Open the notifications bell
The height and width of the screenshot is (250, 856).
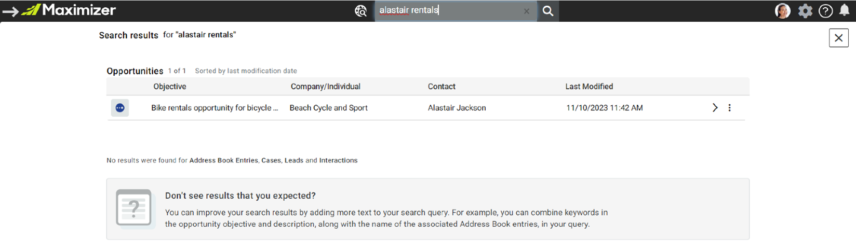[x=845, y=10]
